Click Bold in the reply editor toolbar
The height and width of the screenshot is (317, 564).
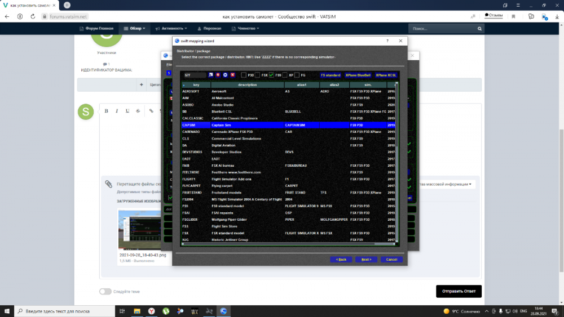click(106, 111)
